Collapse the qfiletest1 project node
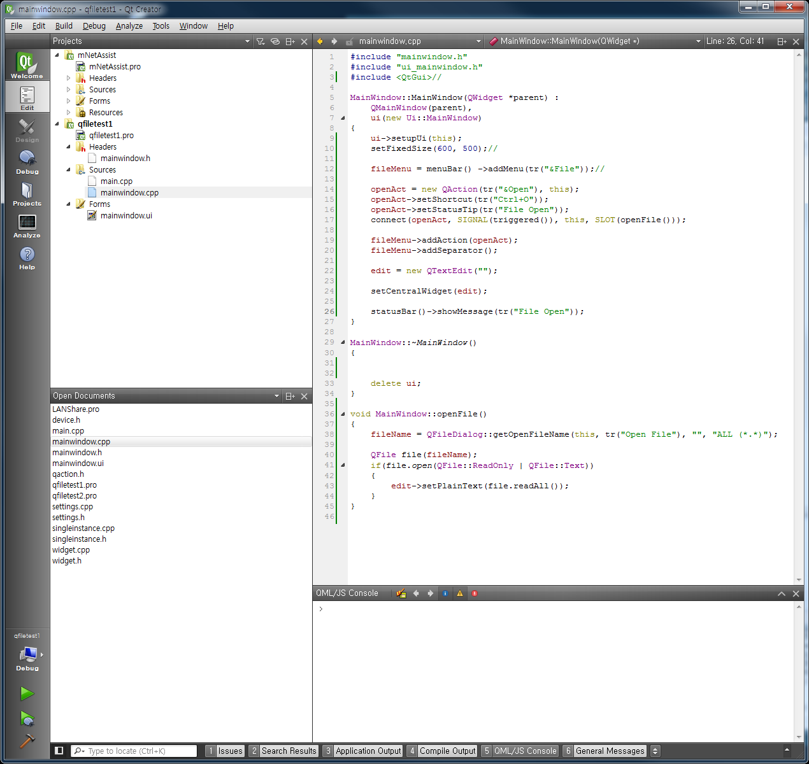Image resolution: width=809 pixels, height=764 pixels. click(57, 124)
